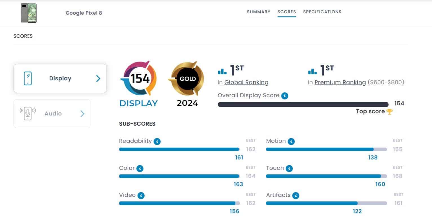Viewport: 432px width, 220px height.
Task: Show info for Overall Display Score
Action: [x=285, y=96]
